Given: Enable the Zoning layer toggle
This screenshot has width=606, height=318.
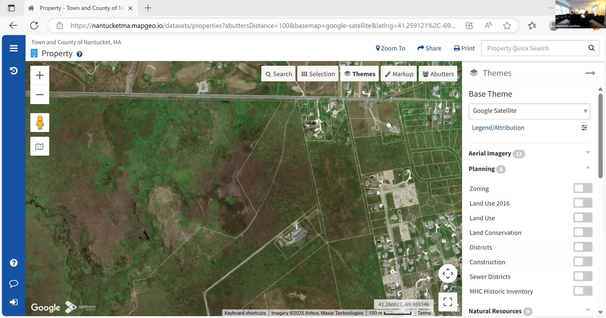Looking at the screenshot, I should (583, 188).
